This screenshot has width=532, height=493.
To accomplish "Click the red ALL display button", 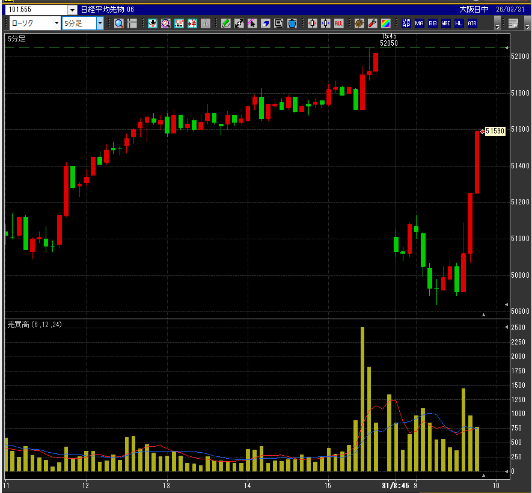I will 338,23.
